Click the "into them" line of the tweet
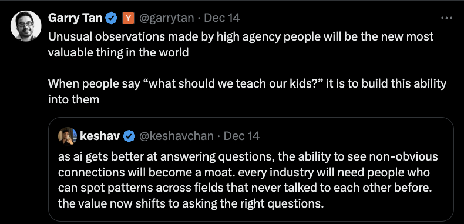464x224 pixels. 73,99
